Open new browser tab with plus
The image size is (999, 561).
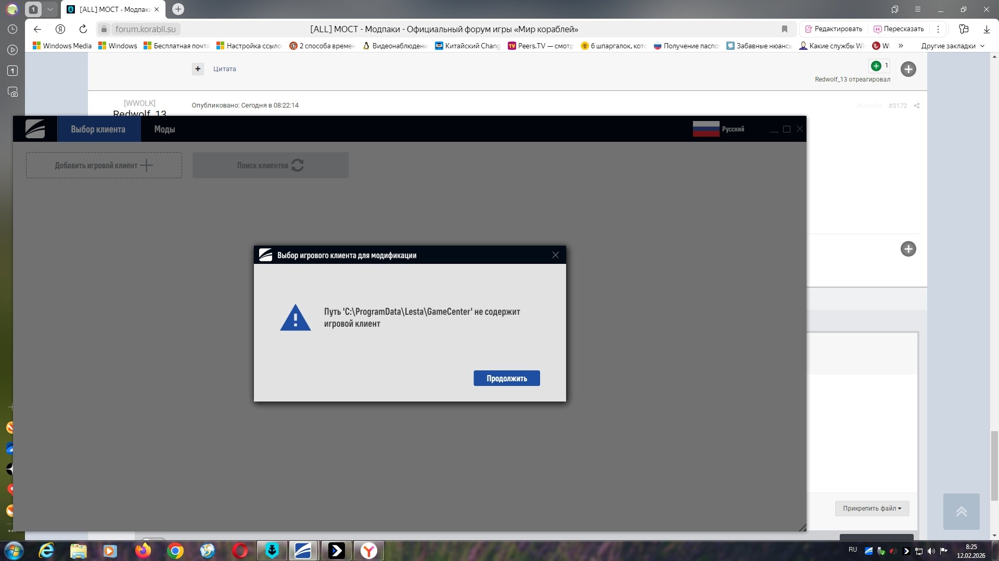coord(178,9)
